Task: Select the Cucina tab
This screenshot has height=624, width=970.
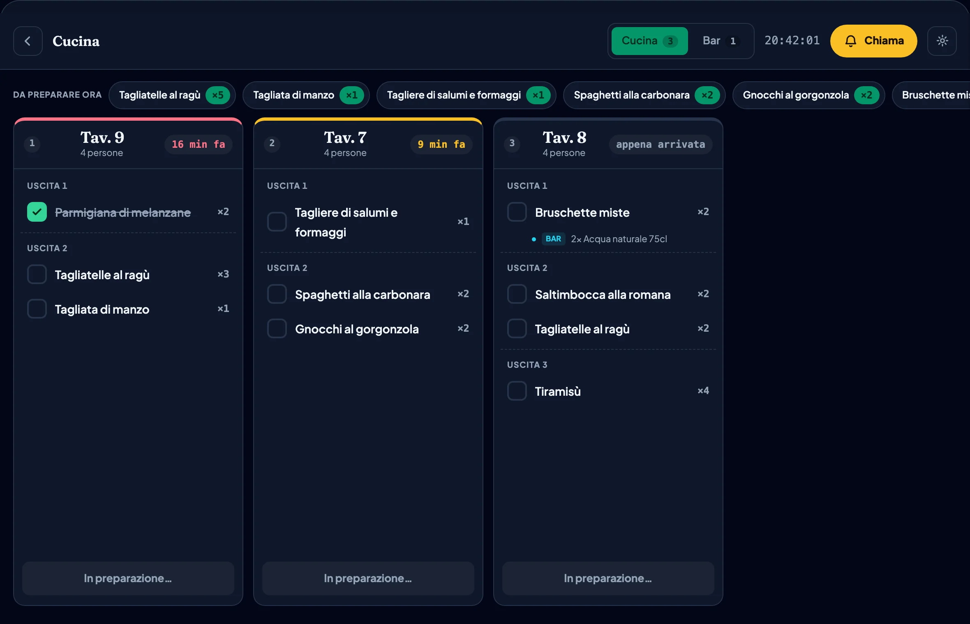Action: point(649,41)
